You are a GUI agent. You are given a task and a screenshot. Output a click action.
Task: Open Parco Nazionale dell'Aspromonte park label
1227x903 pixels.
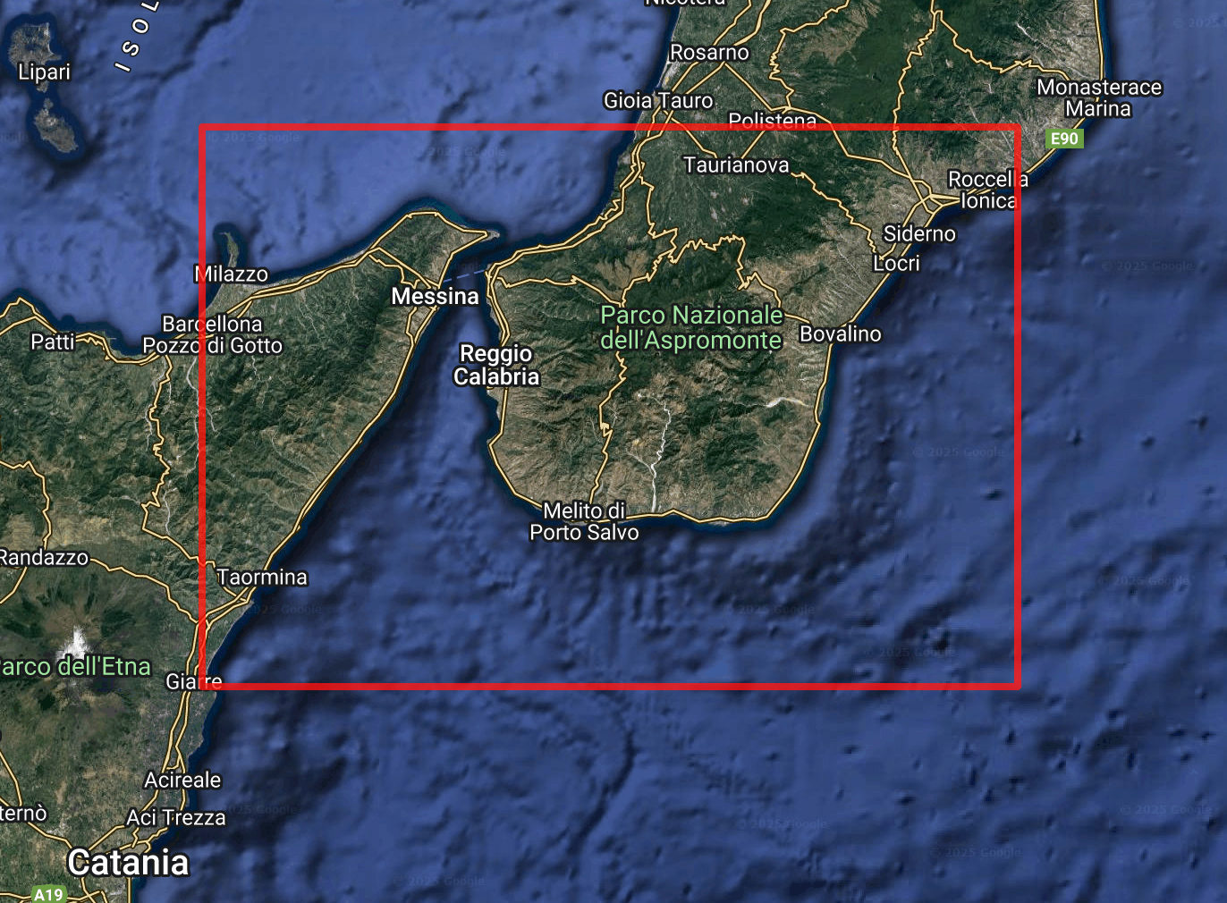click(x=691, y=327)
